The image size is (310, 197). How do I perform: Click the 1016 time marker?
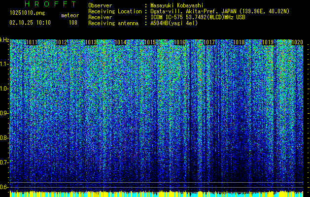[x=179, y=42]
